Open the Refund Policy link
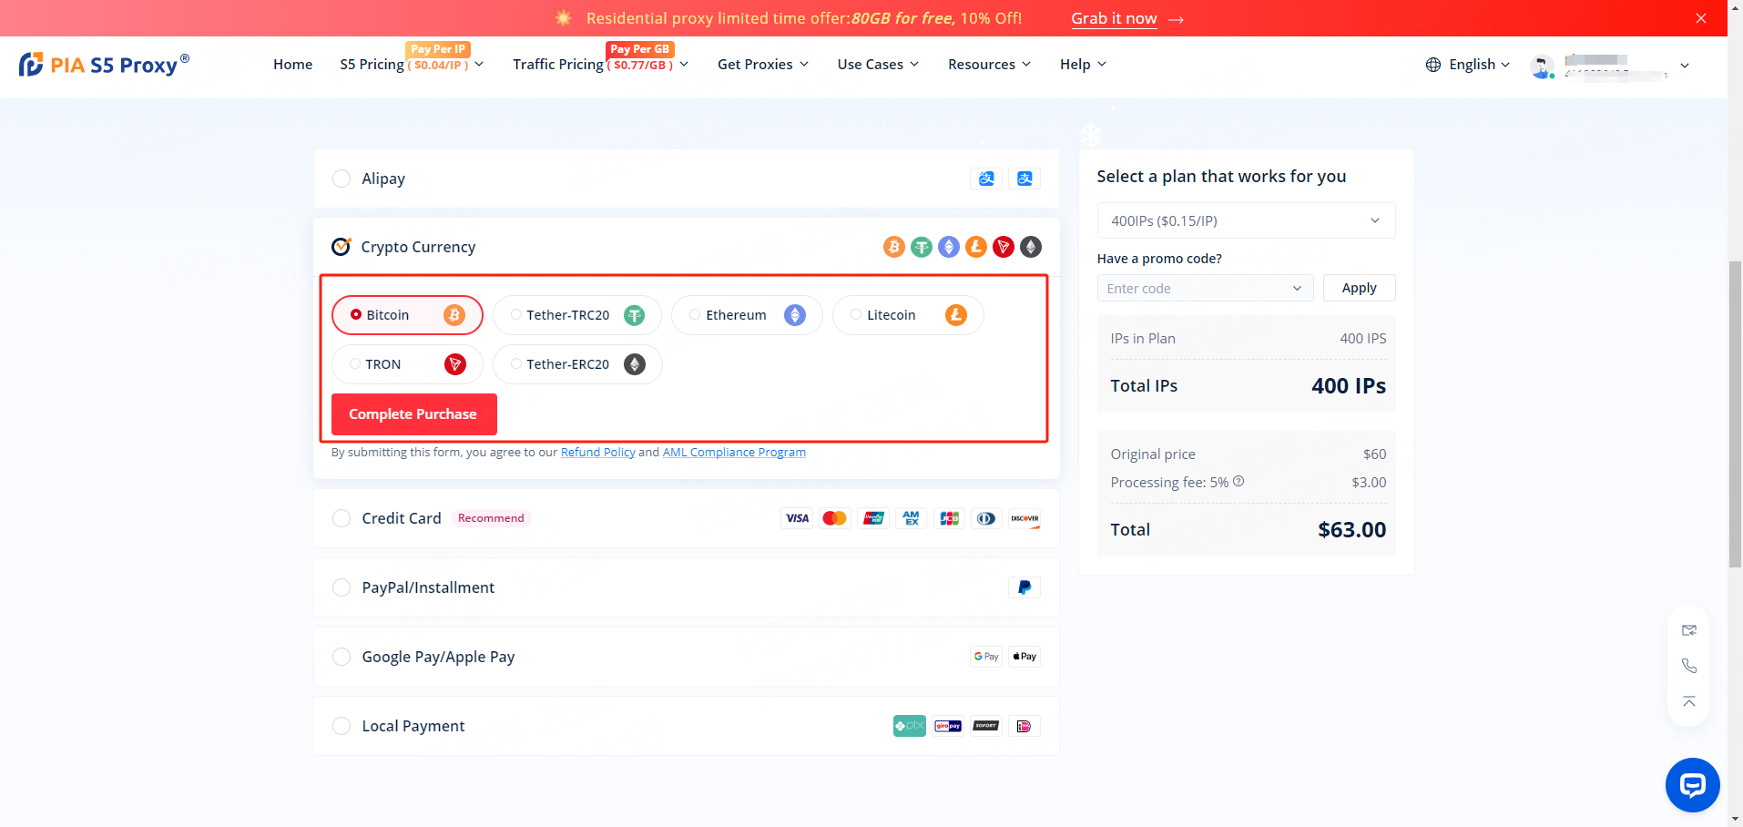This screenshot has height=827, width=1743. [x=597, y=453]
